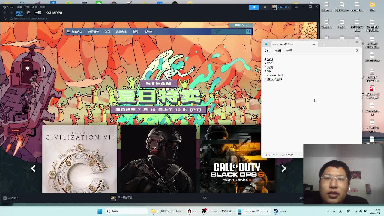Open the 好友 menu in Steam

[27, 7]
